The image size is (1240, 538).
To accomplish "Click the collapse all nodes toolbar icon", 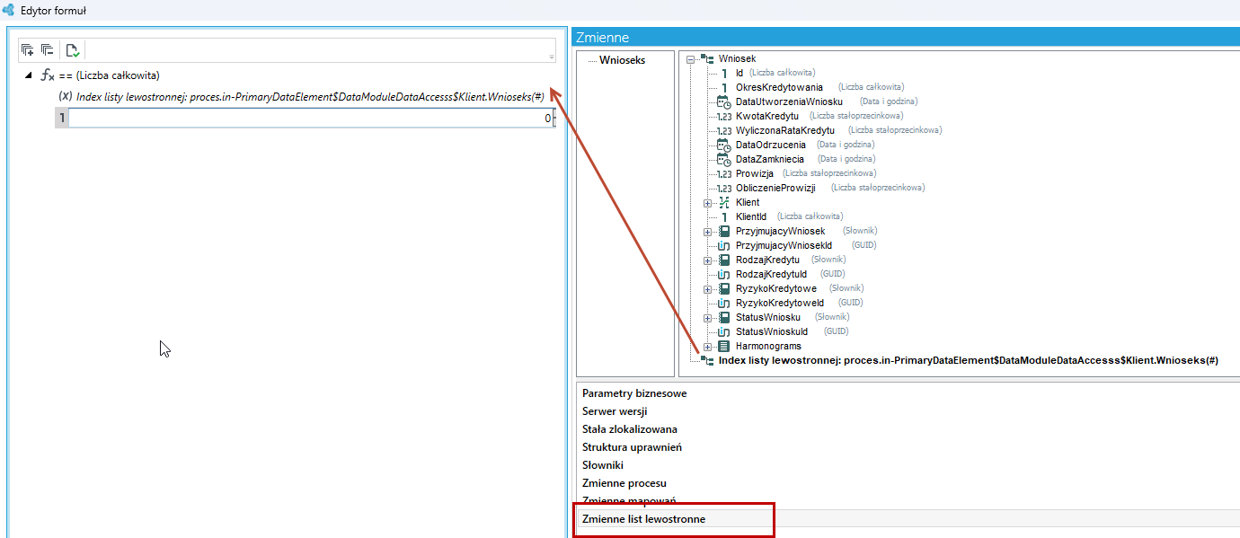I will pos(47,50).
